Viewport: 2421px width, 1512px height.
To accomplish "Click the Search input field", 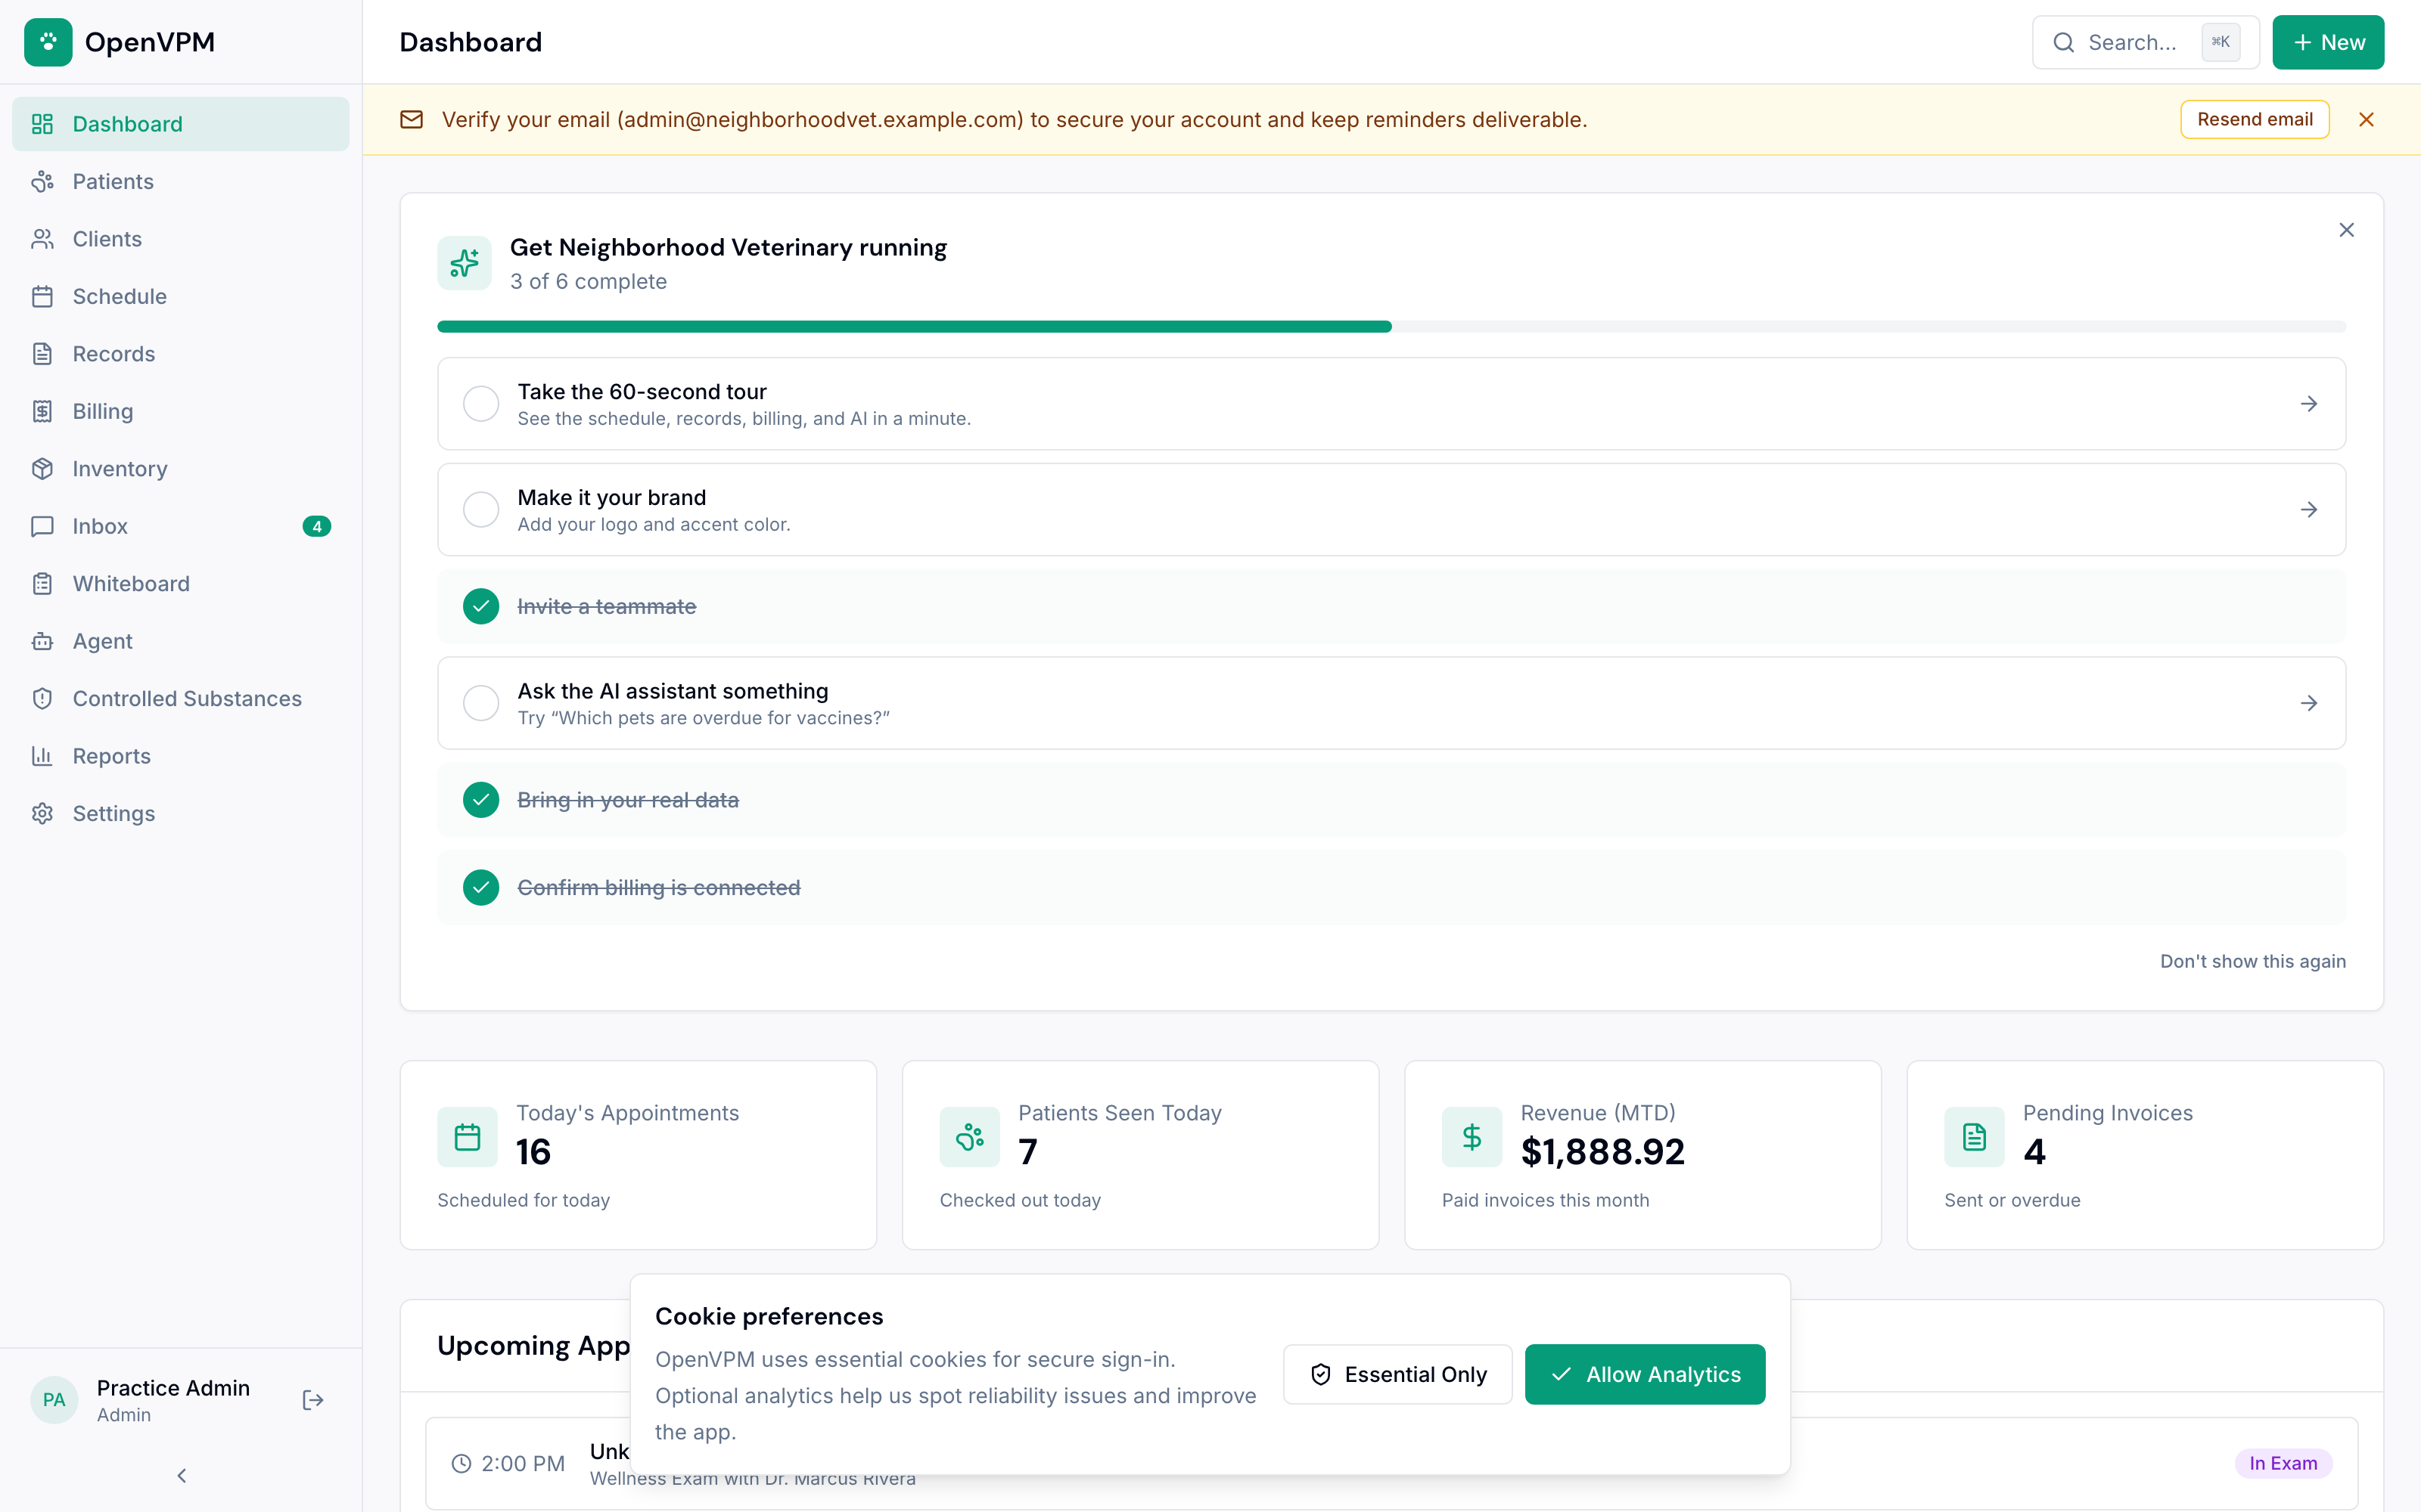I will 2146,42.
